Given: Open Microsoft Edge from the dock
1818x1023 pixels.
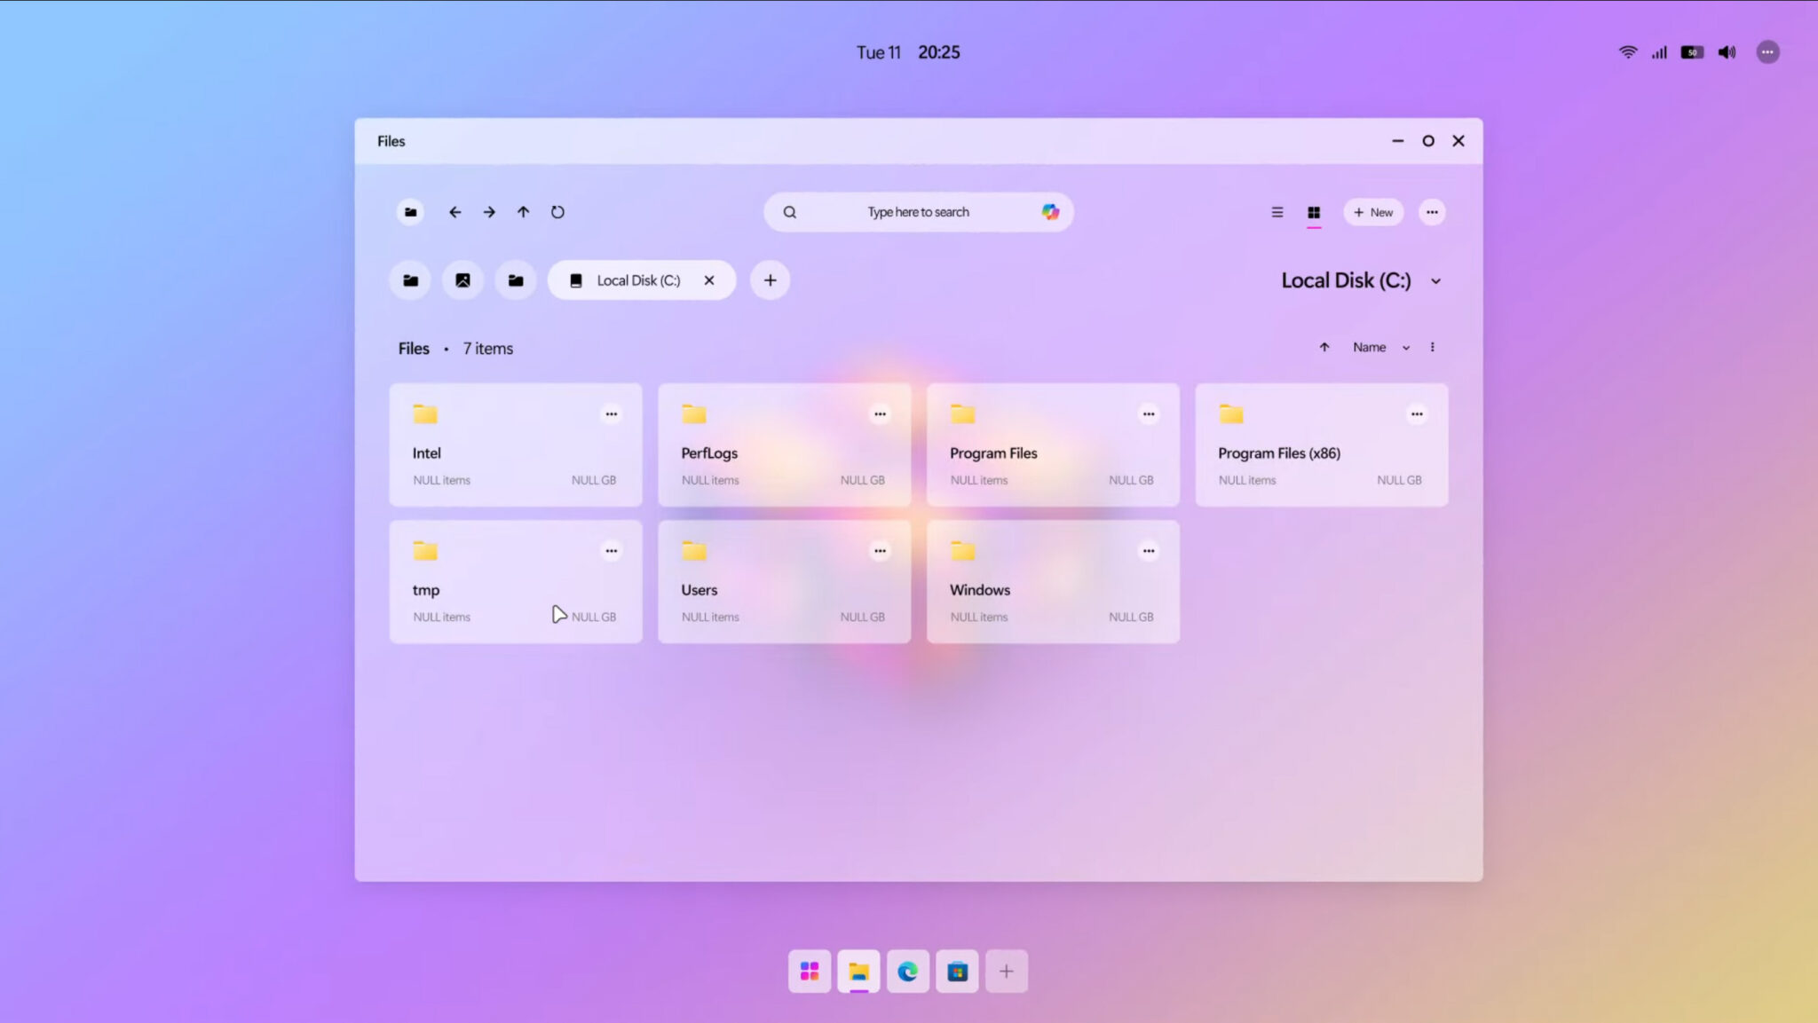Looking at the screenshot, I should 907,972.
